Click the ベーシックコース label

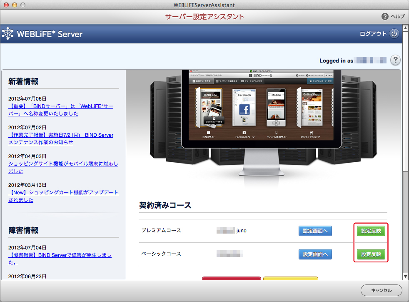click(161, 254)
